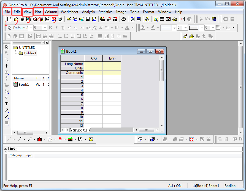Toggle Bold text formatting
The height and width of the screenshot is (191, 246).
(50, 28)
